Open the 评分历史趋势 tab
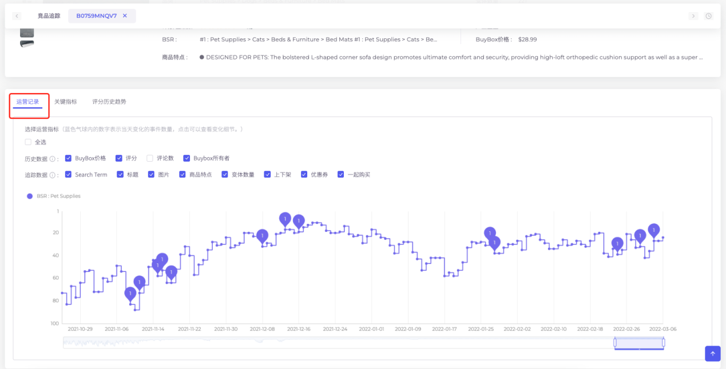Image resolution: width=726 pixels, height=369 pixels. [109, 102]
